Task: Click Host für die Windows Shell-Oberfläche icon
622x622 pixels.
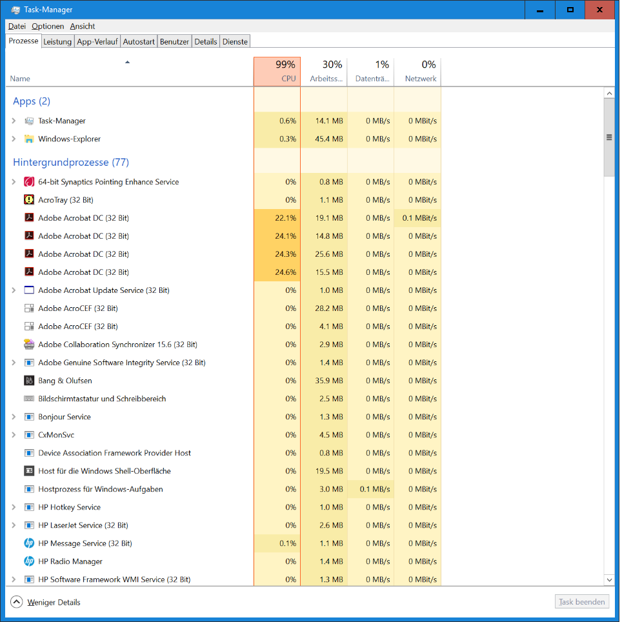Action: 29,471
